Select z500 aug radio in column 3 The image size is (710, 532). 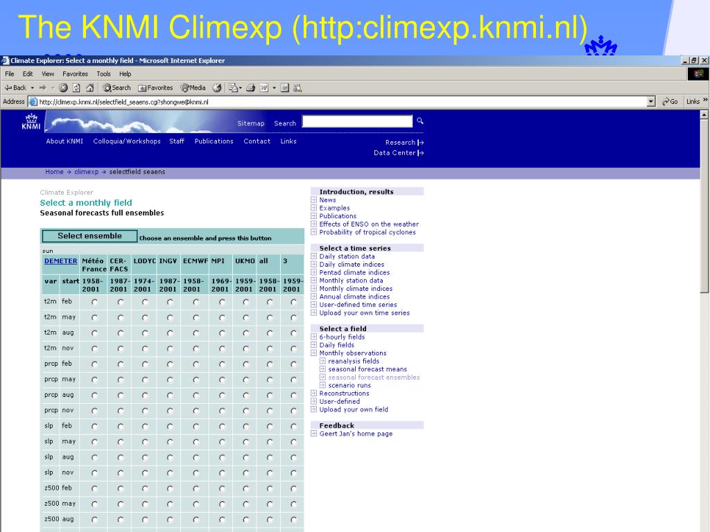click(x=293, y=520)
